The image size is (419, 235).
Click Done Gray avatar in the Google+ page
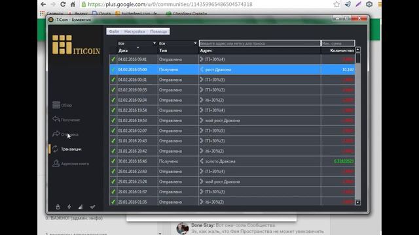click(183, 228)
